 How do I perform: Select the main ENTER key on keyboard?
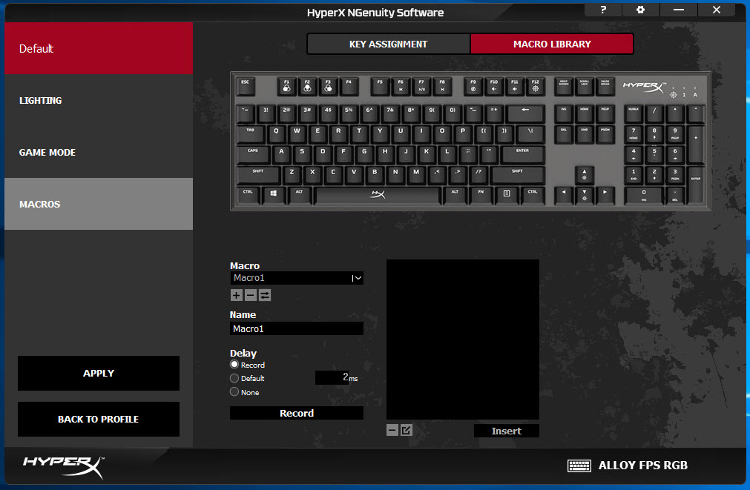(522, 155)
